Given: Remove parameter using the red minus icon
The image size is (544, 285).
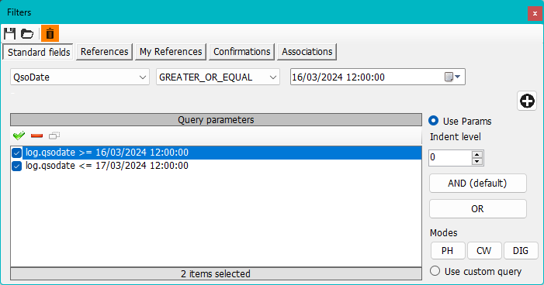Looking at the screenshot, I should point(36,136).
